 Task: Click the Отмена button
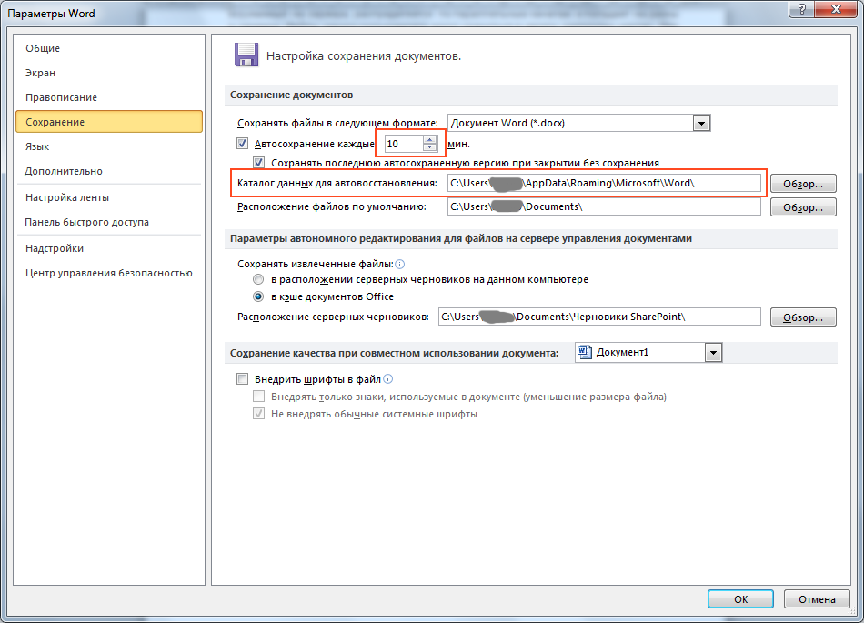point(817,599)
